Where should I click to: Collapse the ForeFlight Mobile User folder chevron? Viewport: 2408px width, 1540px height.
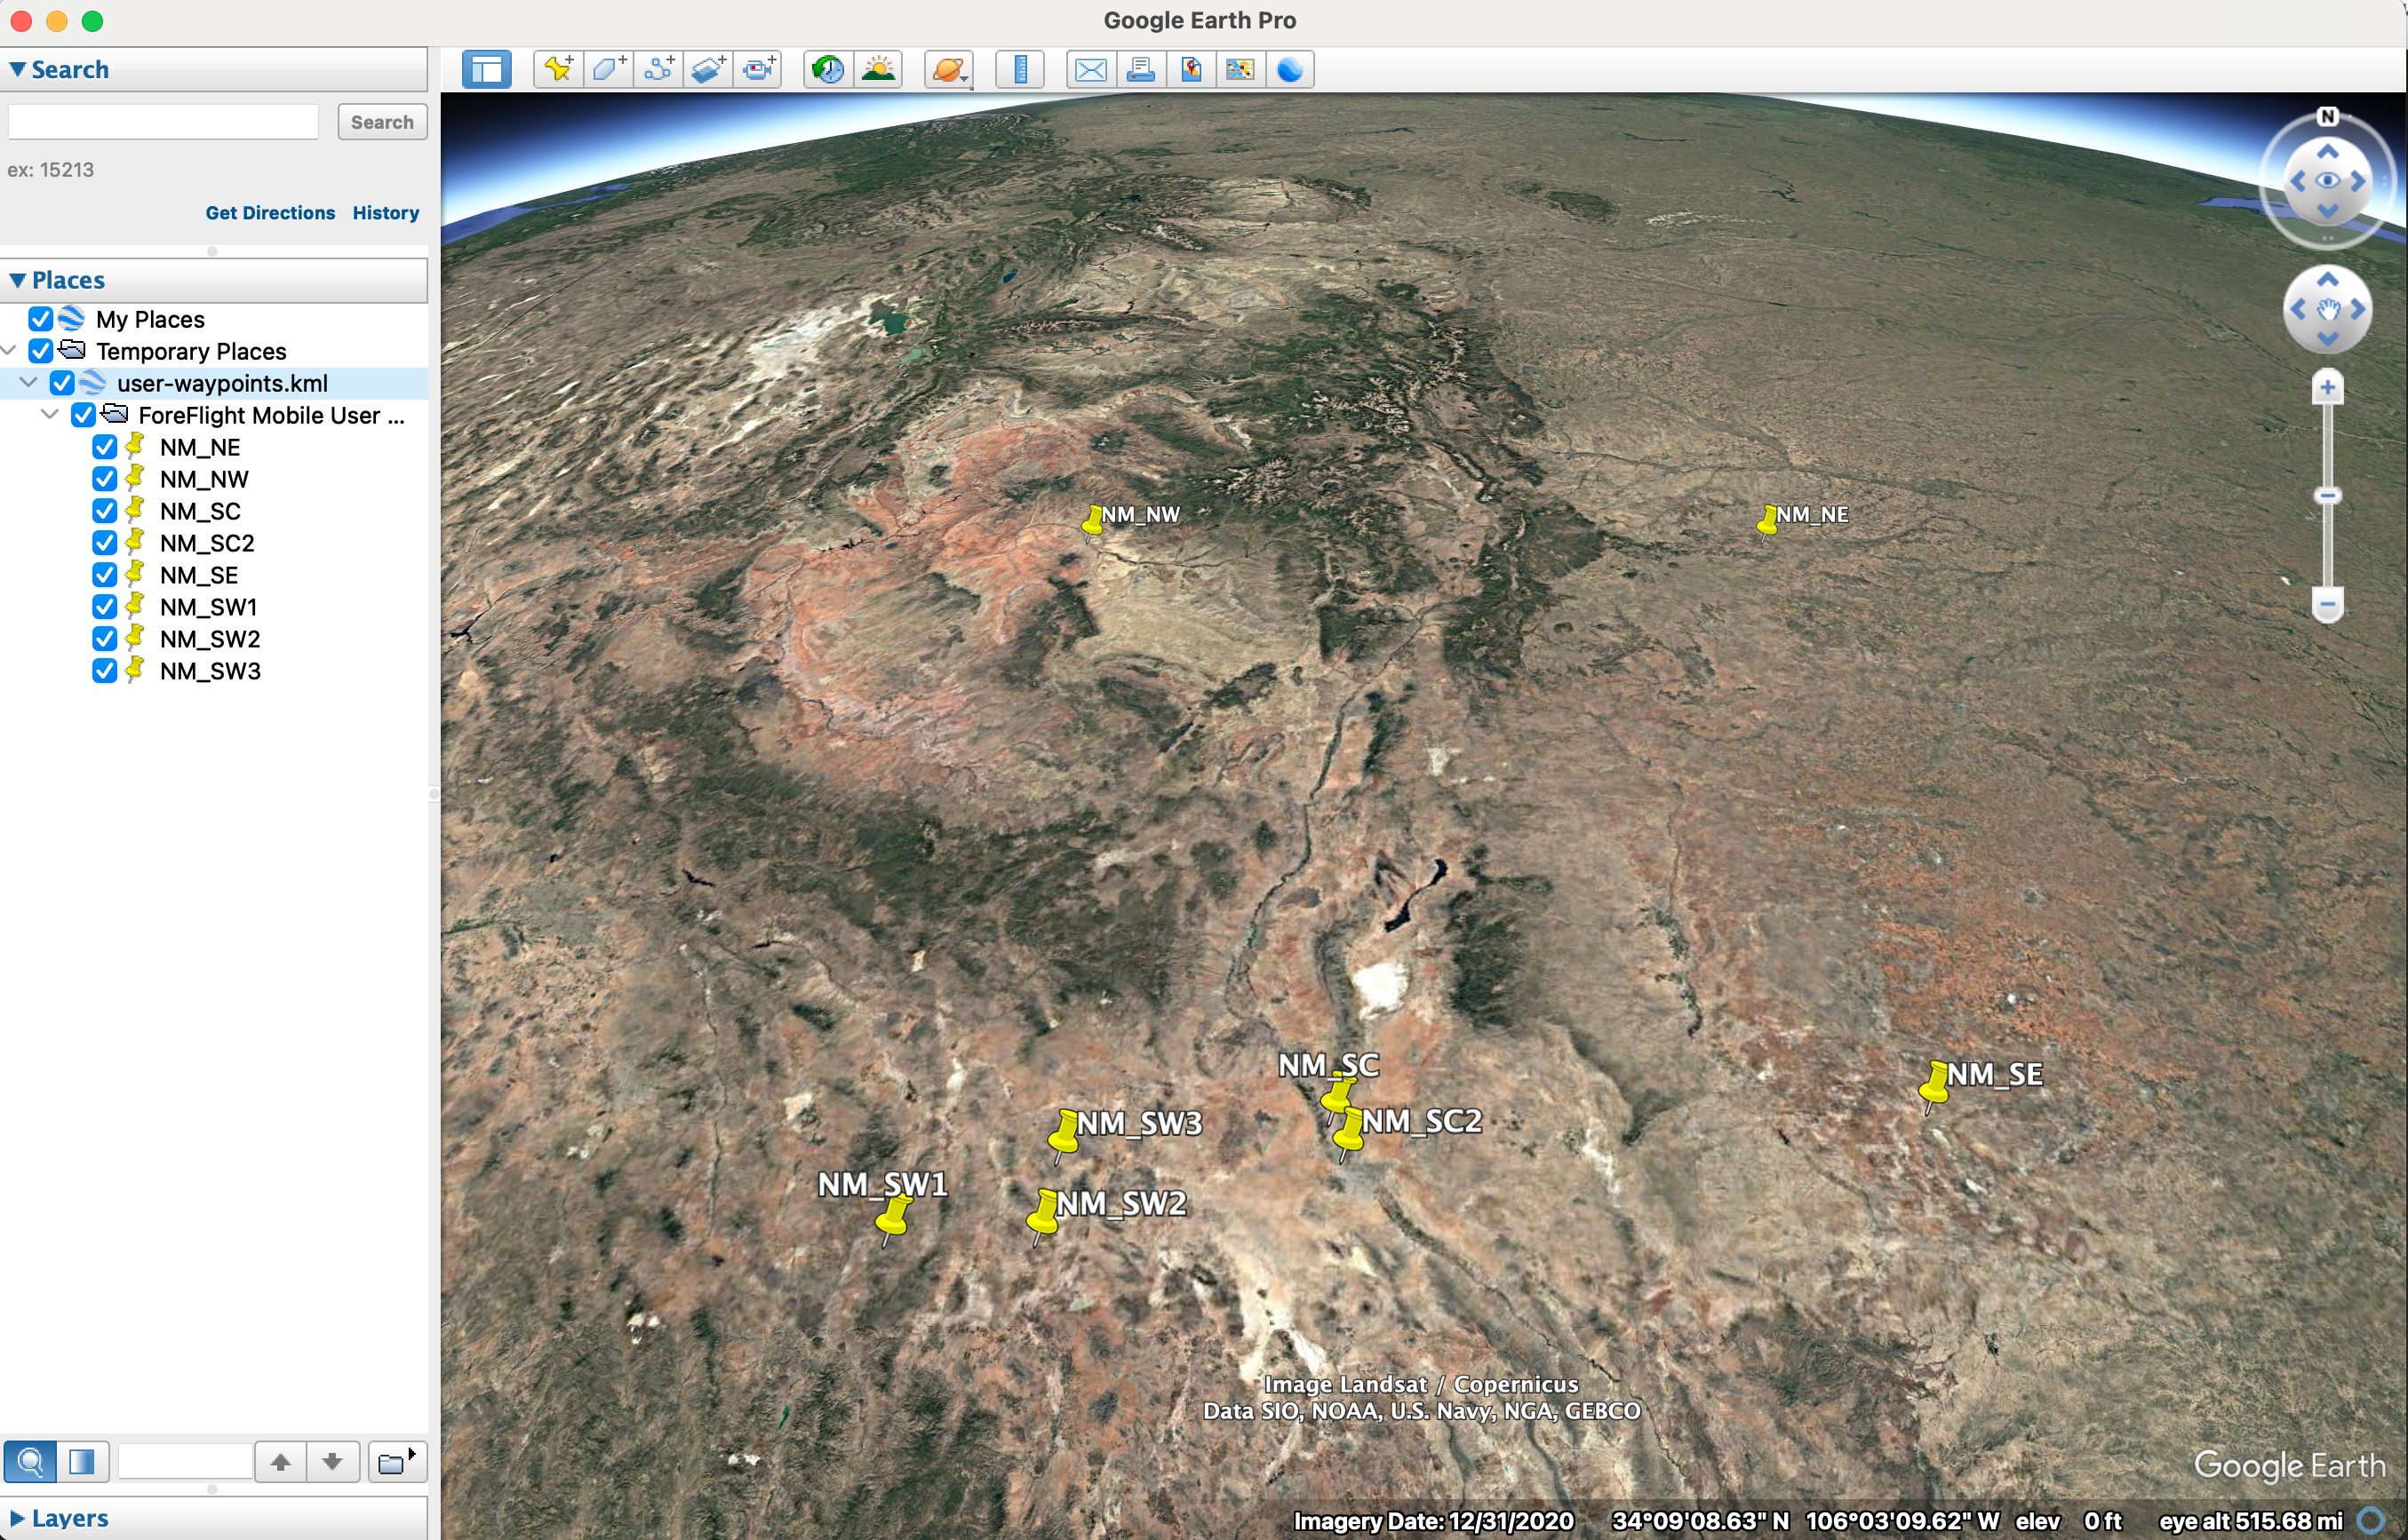click(x=50, y=415)
